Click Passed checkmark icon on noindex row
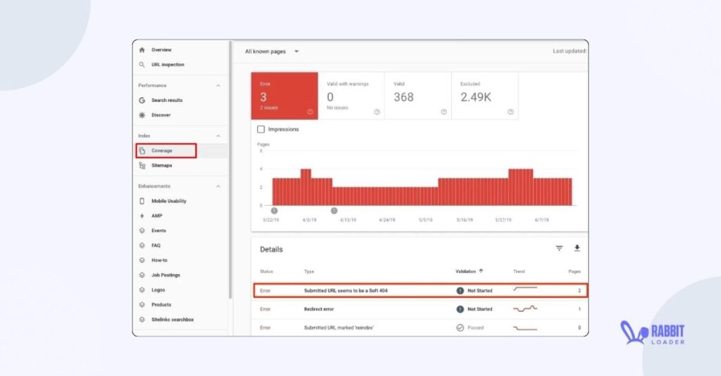Viewport: 721px width, 376px height. coord(460,328)
